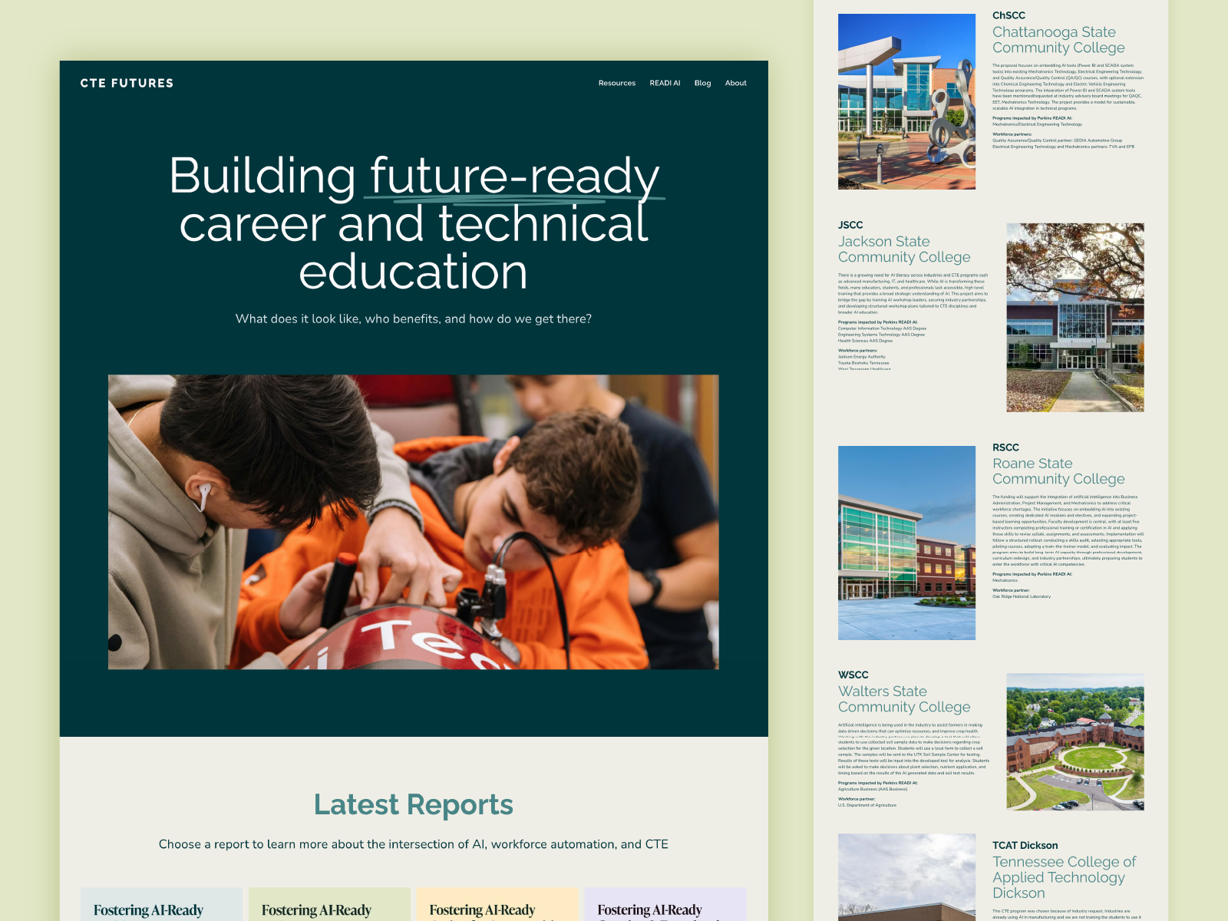
Task: Open fourth Fostering AI-Ready report card
Action: 665,904
